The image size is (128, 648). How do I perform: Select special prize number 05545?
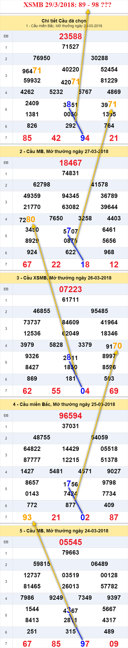[70, 542]
